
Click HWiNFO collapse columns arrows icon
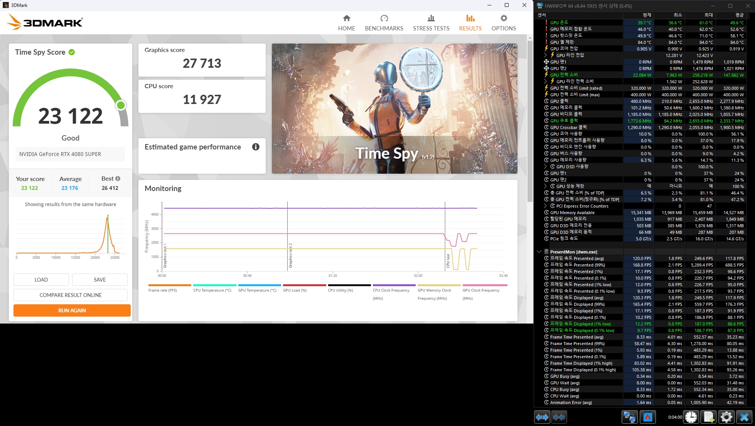[x=559, y=417]
